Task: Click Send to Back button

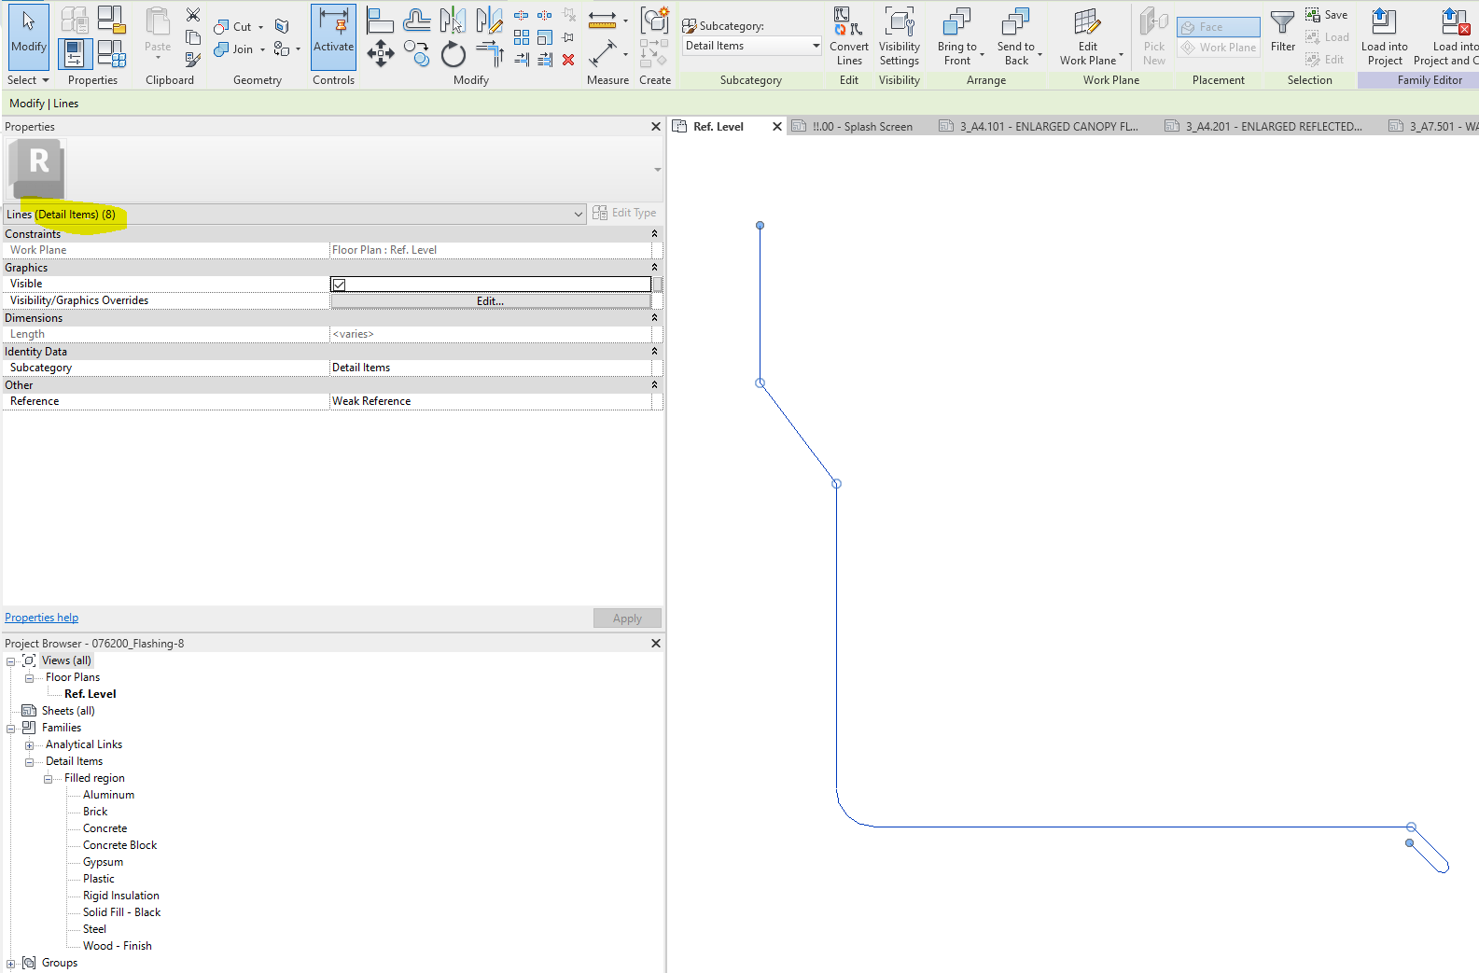Action: tap(1016, 36)
